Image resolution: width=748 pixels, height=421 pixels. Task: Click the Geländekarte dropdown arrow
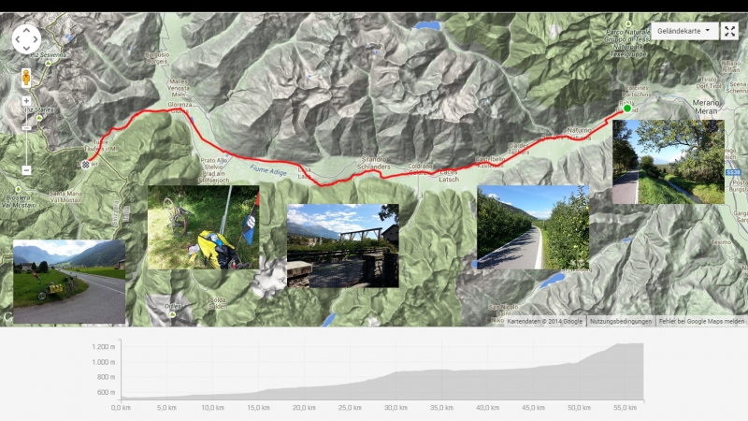pyautogui.click(x=708, y=30)
